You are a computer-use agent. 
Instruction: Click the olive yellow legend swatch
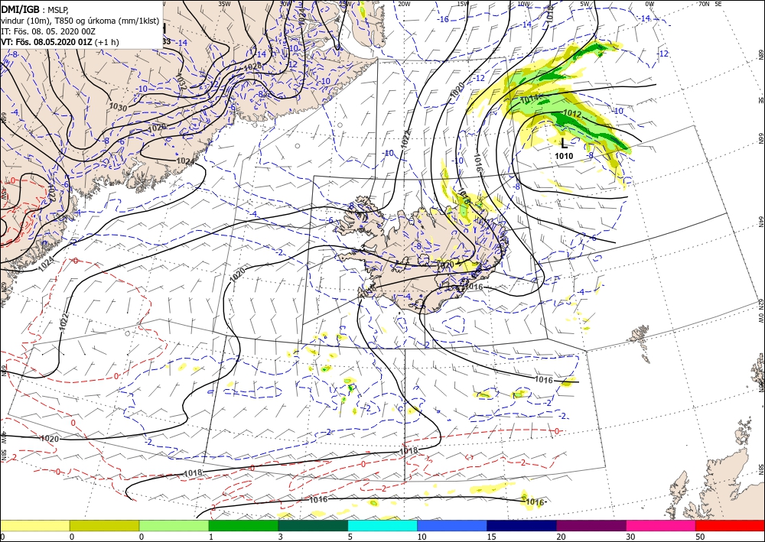point(104,526)
